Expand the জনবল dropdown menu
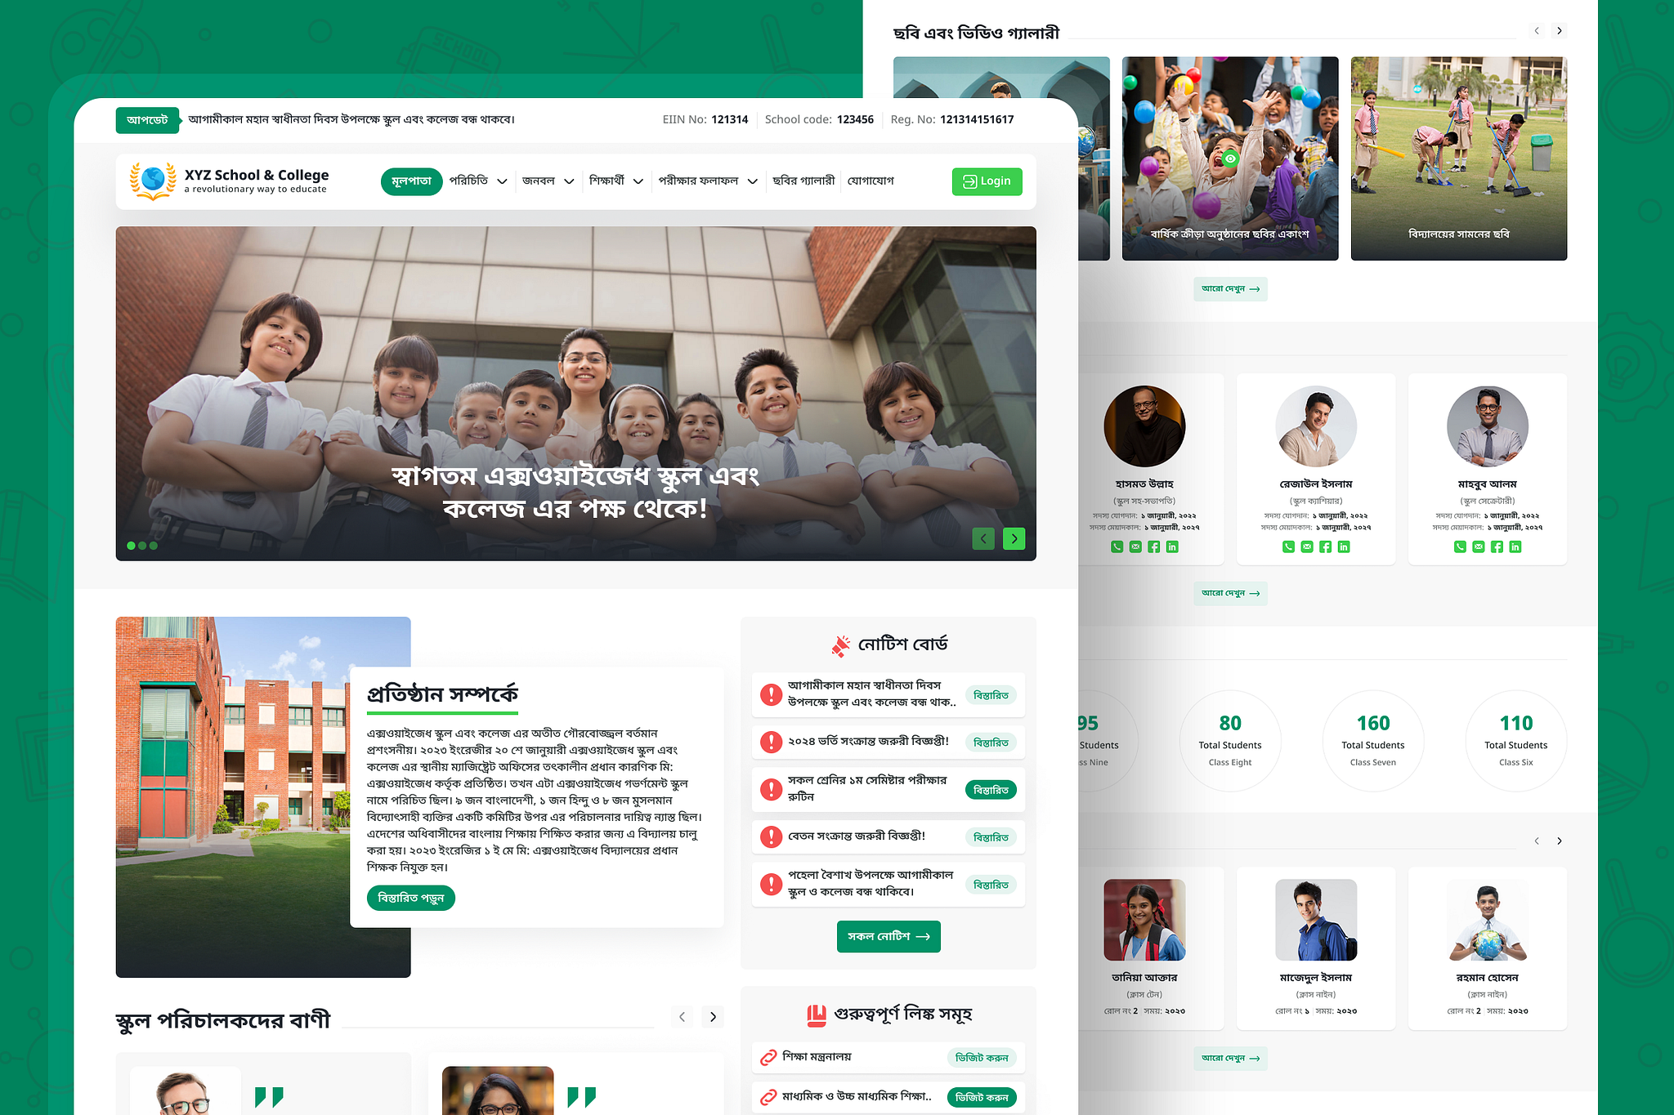This screenshot has height=1115, width=1674. [548, 181]
